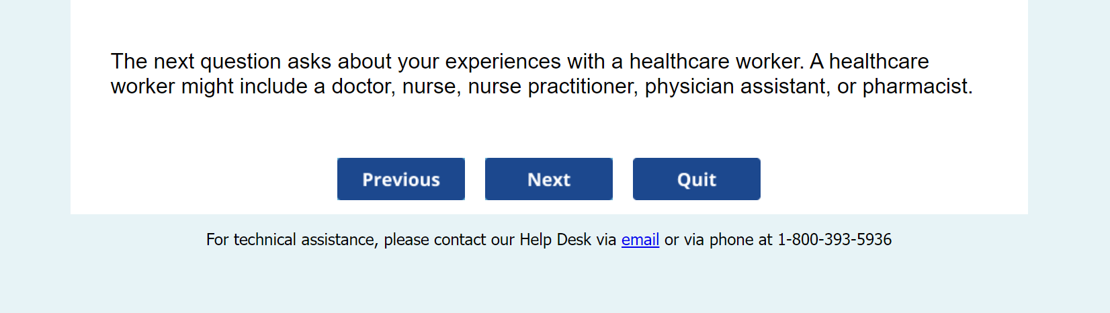Screen dimensions: 1110x313
Task: Click the phone number 1-800-393-5936
Action: tap(835, 240)
